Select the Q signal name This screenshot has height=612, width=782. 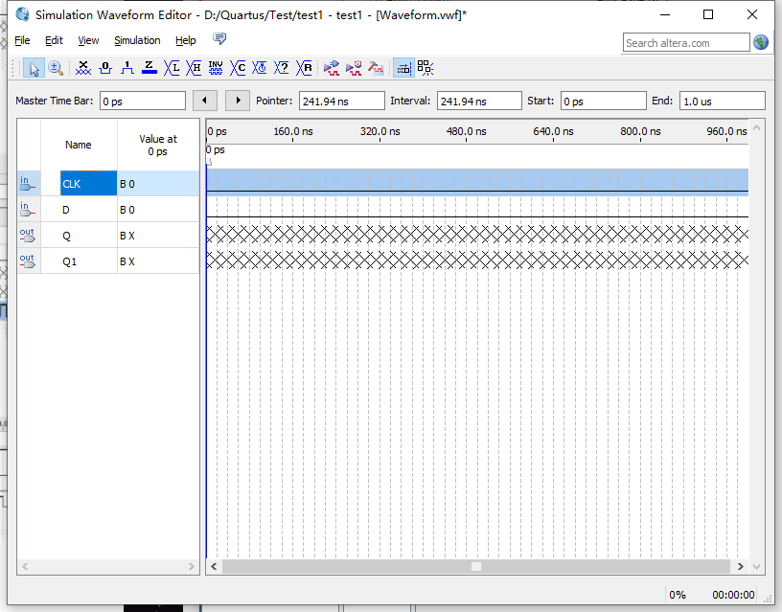coord(66,236)
